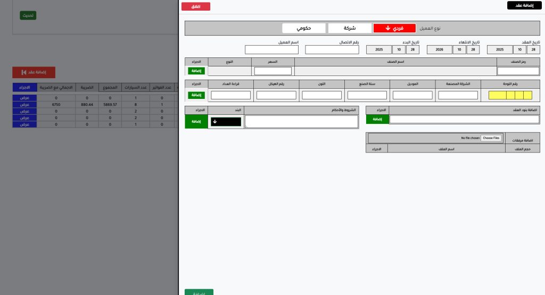The image size is (545, 295).
Task: Click the yellow رقم اللوحة plate field
Action: coord(510,95)
